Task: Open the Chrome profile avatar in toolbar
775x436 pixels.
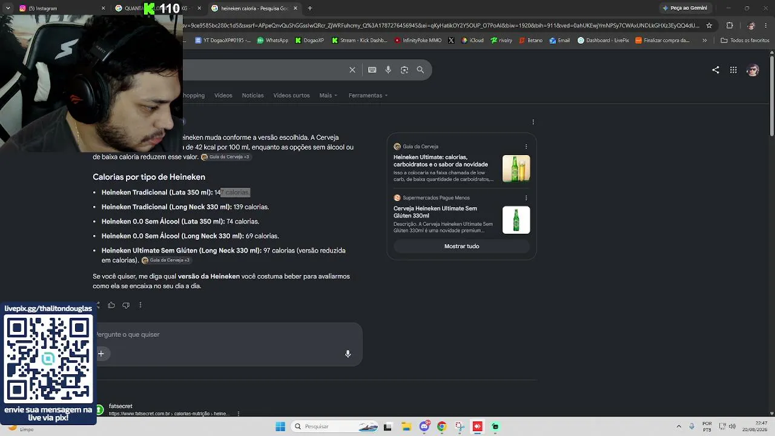Action: coord(751,25)
